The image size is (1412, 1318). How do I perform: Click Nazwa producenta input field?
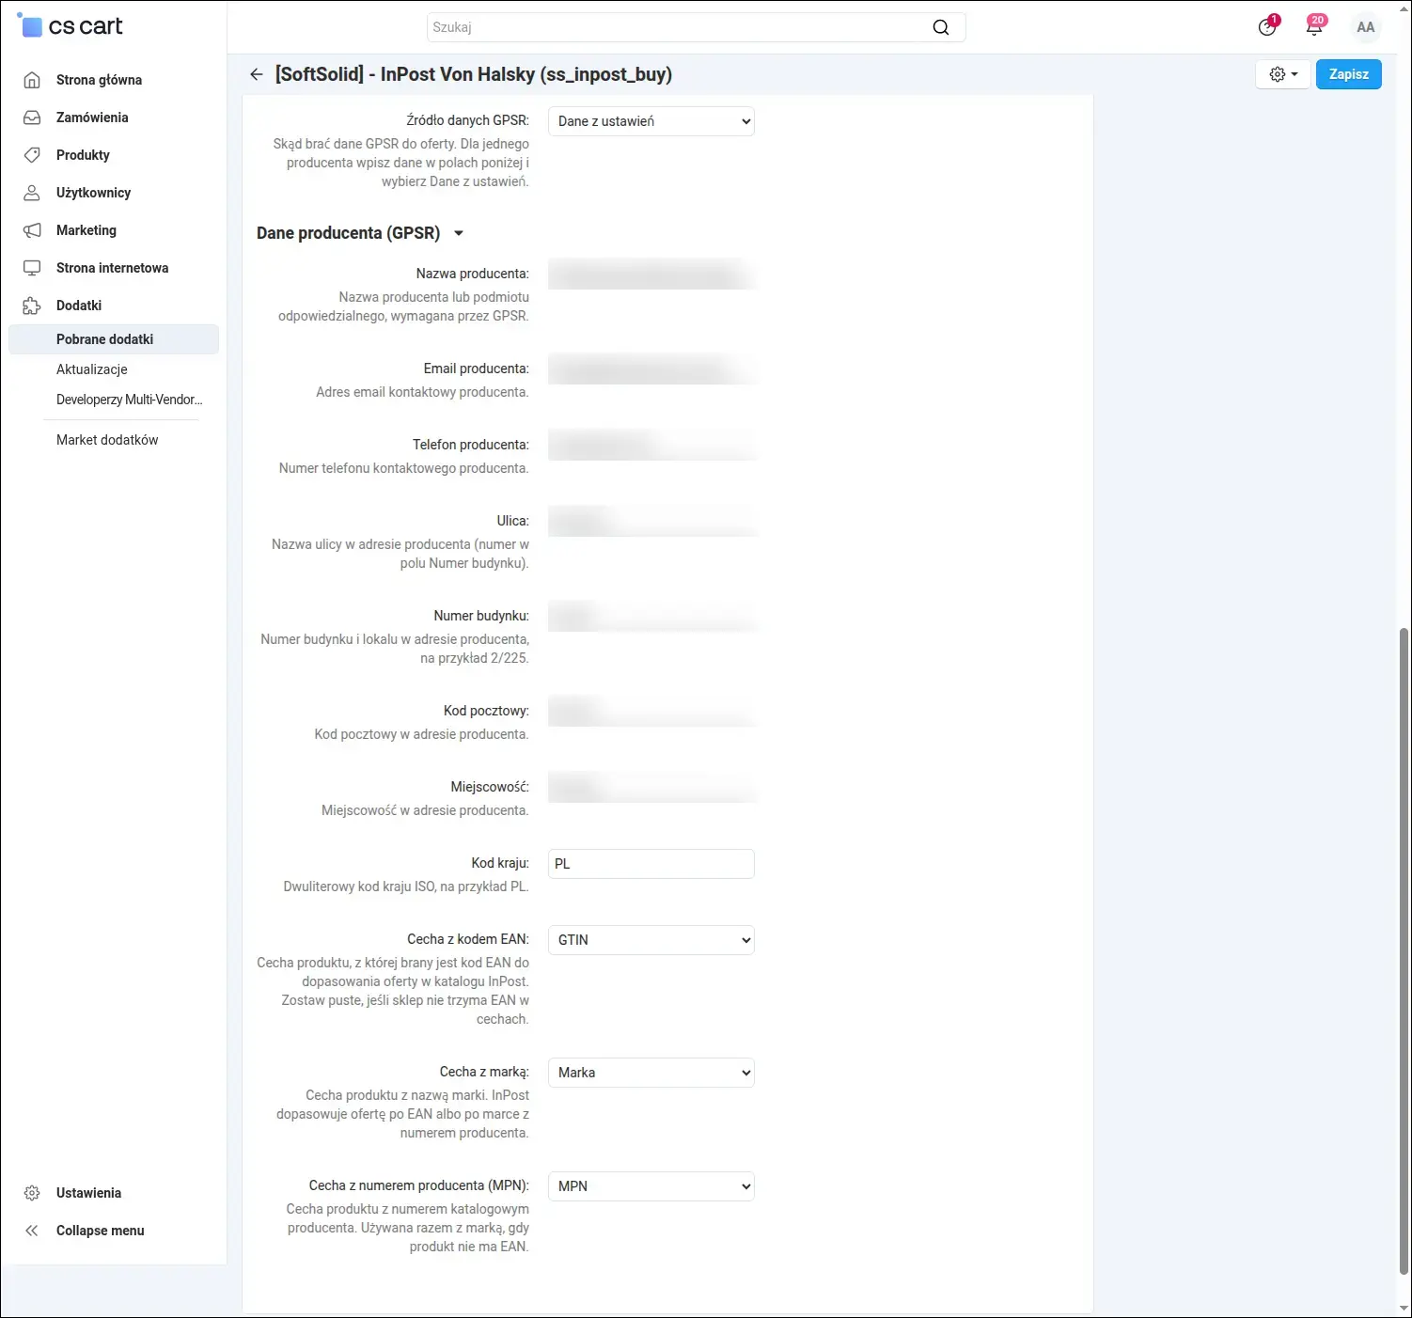coord(651,275)
